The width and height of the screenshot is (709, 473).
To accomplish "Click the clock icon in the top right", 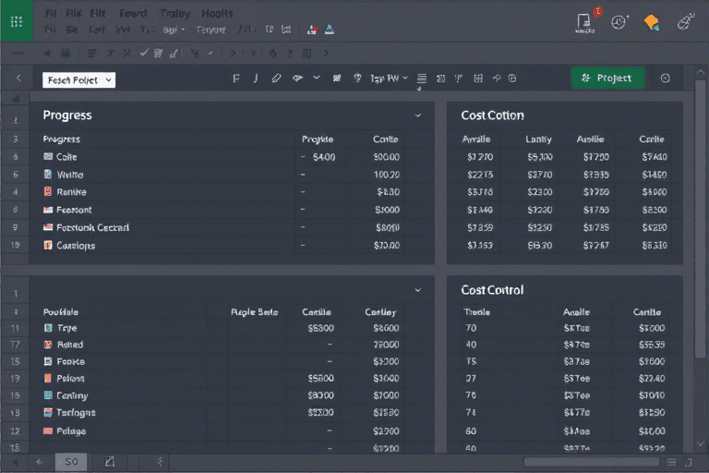I will coord(619,22).
